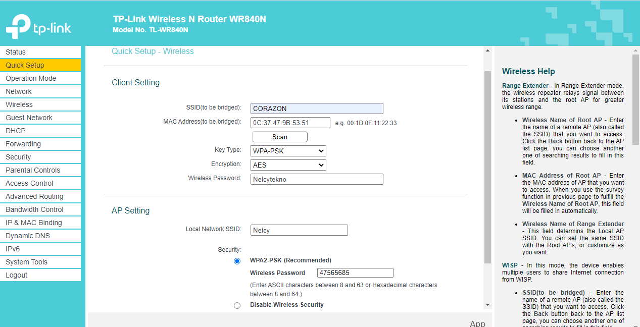Open the Wireless settings menu
640x327 pixels.
[40, 104]
